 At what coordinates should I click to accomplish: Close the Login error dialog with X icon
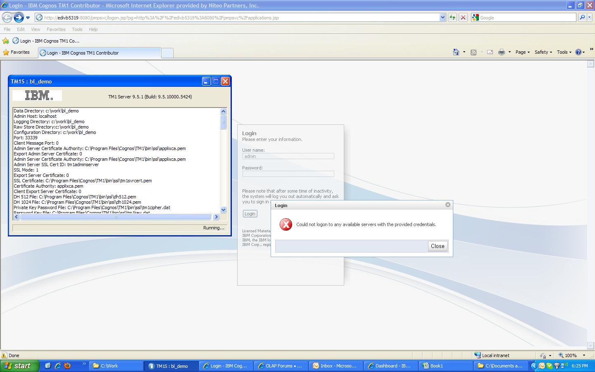(448, 205)
